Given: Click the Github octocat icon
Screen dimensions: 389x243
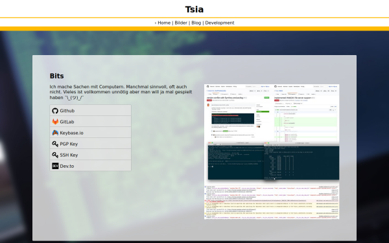Looking at the screenshot, I should click(55, 111).
